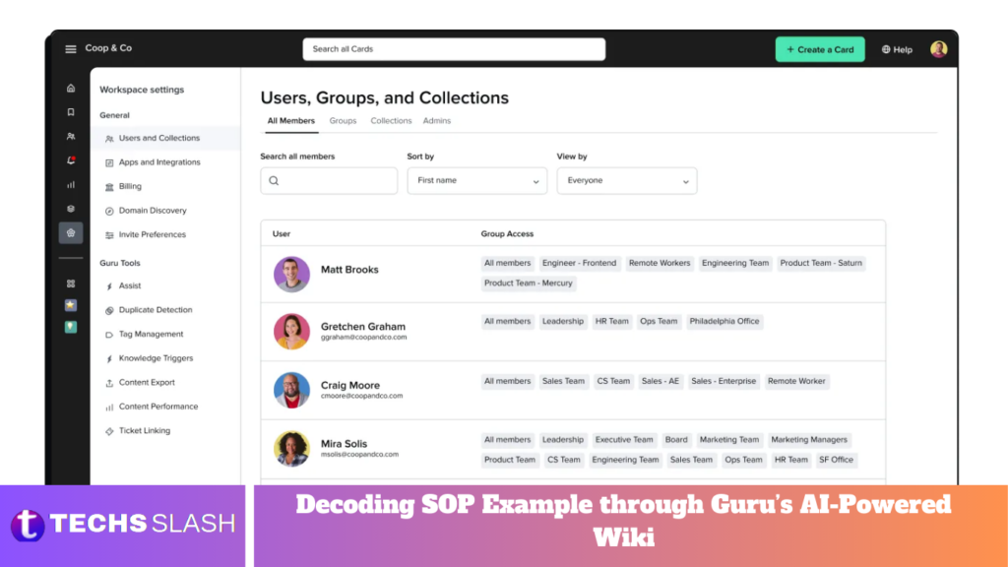Screen dimensions: 1008x567
Task: Expand the Sort by First name dropdown
Action: tap(476, 180)
